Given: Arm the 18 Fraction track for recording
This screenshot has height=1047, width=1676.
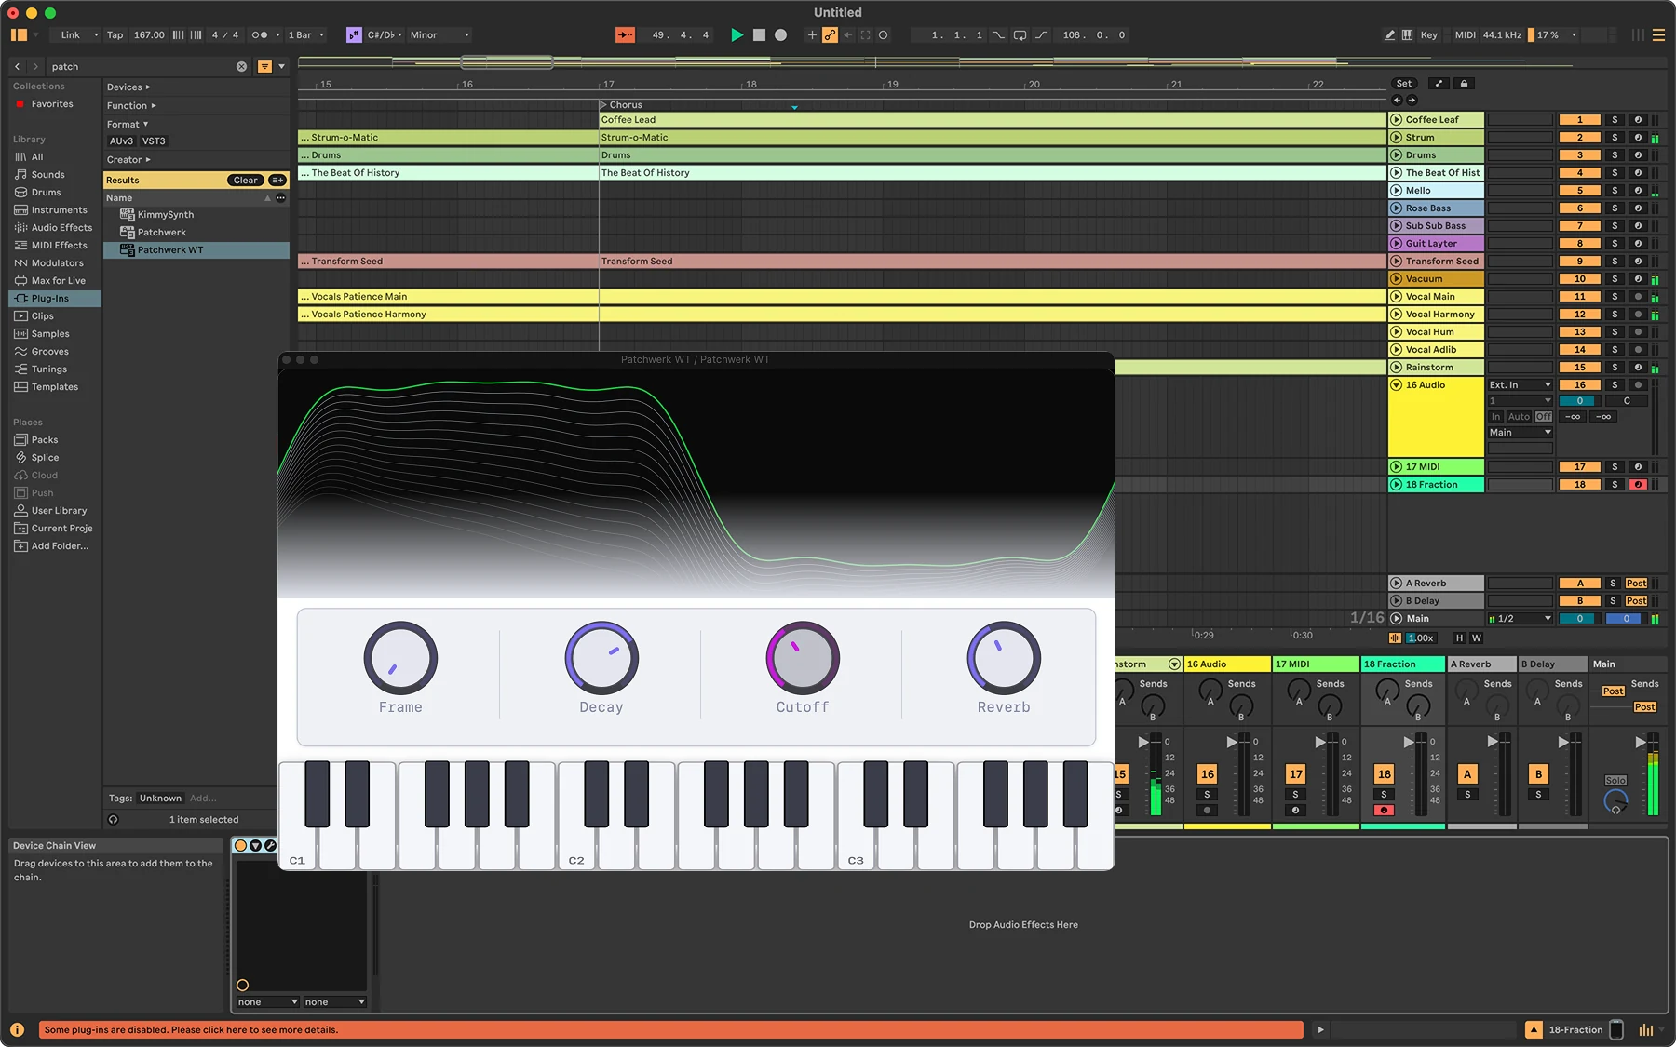Looking at the screenshot, I should (1638, 485).
